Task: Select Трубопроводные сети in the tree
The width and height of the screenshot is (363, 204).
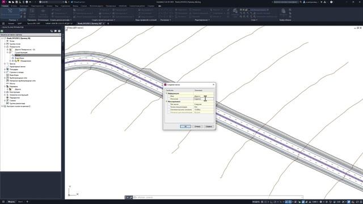Action: click(x=19, y=78)
